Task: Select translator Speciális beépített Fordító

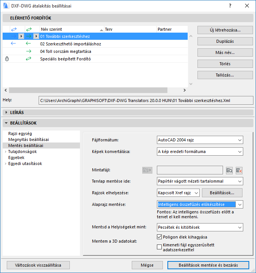Action: (x=95, y=59)
